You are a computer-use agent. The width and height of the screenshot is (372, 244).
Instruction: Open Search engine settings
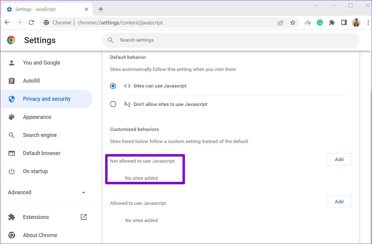pos(40,135)
